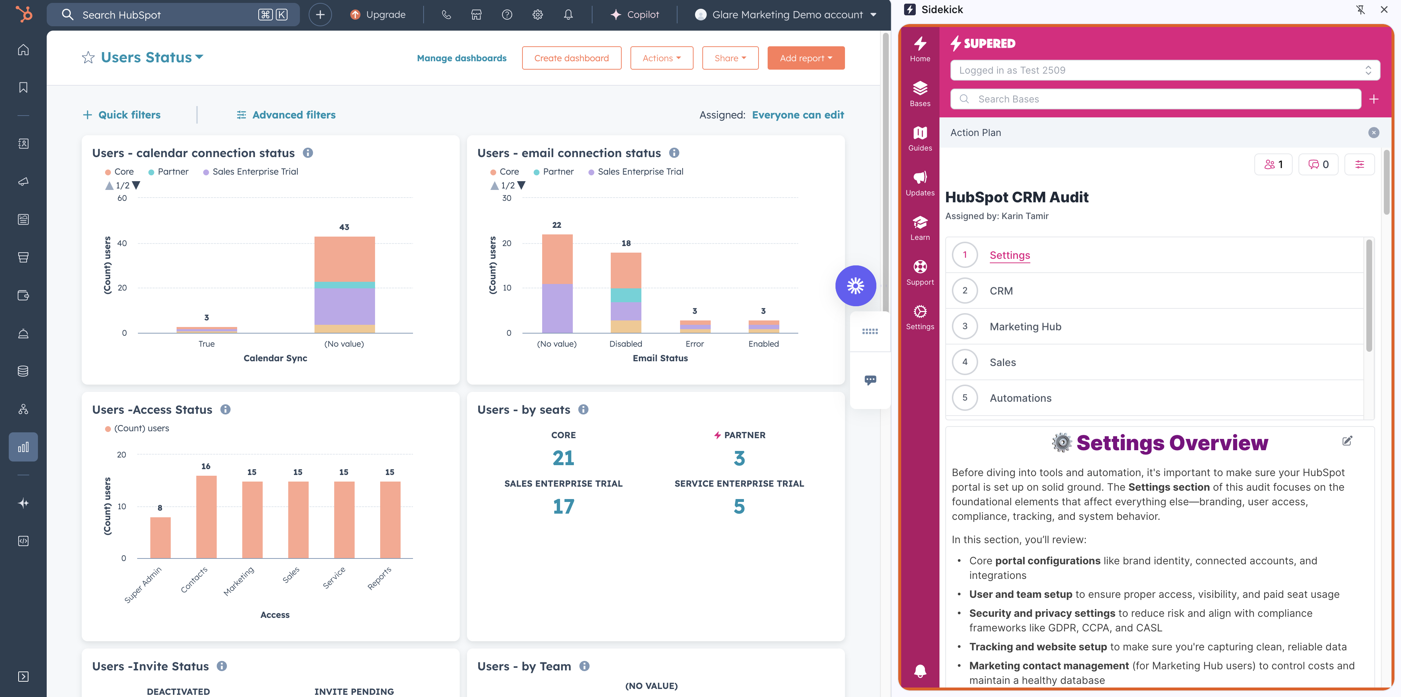This screenshot has width=1401, height=697.
Task: Expand the Share dropdown
Action: pos(730,58)
